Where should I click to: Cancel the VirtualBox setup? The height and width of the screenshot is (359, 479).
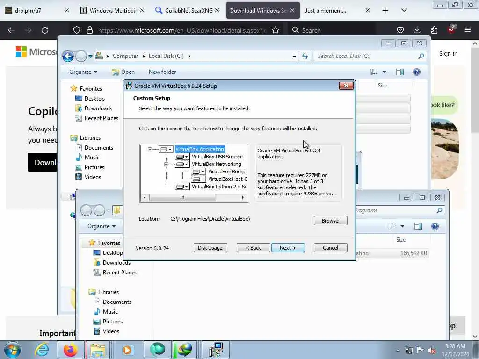pyautogui.click(x=330, y=248)
